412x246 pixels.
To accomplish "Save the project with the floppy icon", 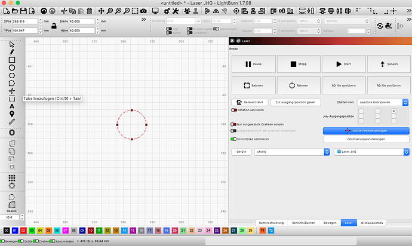I will 23,11.
